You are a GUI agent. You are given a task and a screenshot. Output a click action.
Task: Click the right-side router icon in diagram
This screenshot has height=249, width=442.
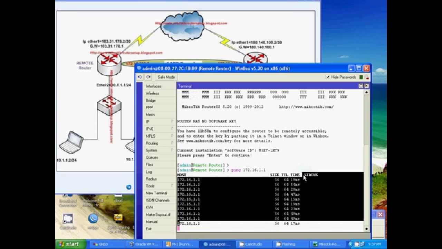pos(256,58)
